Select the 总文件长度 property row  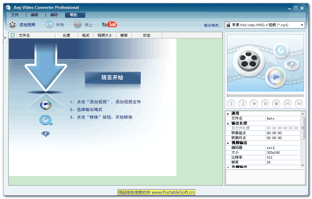tap(263, 128)
